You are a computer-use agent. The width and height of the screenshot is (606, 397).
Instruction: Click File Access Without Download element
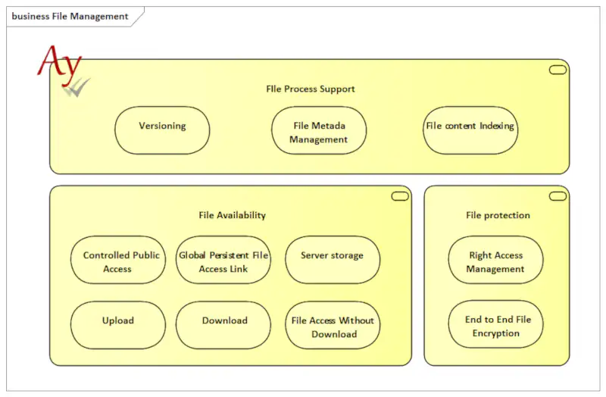click(x=333, y=325)
